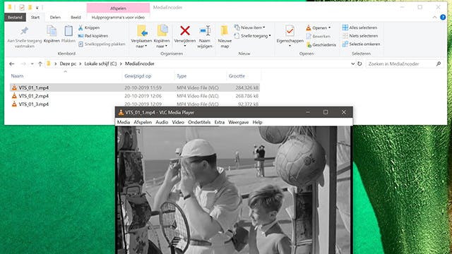
Task: Select file VTS_01_3.mp4
Action: [135, 104]
